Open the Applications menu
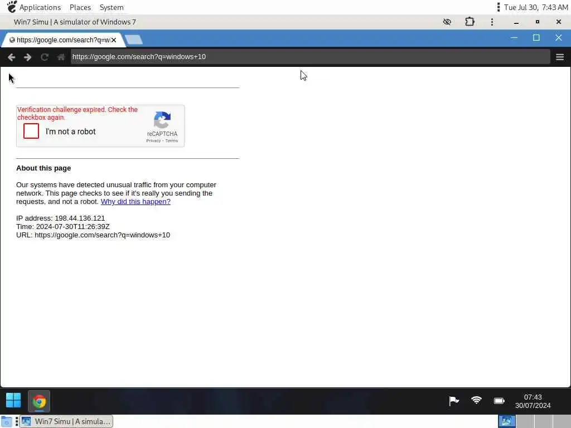This screenshot has height=428, width=571. point(40,7)
